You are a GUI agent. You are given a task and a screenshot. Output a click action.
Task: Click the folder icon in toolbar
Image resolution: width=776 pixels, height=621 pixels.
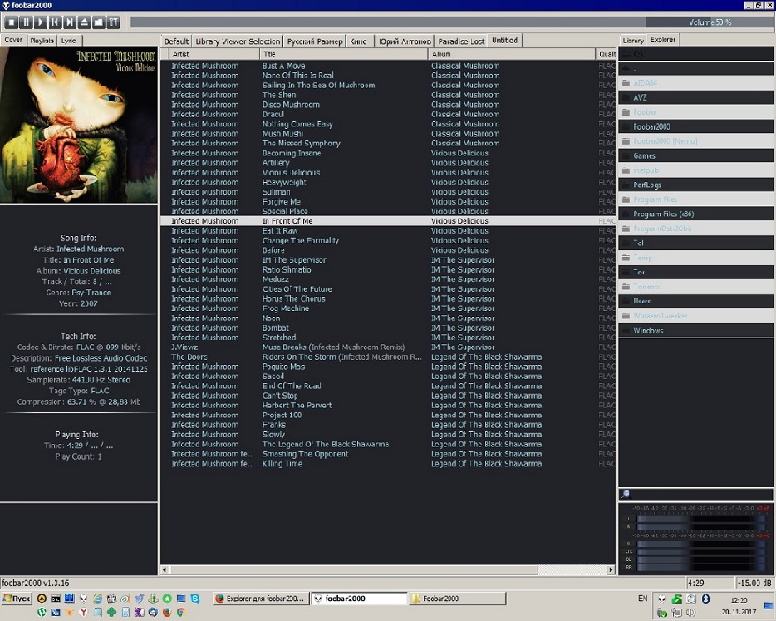(98, 22)
